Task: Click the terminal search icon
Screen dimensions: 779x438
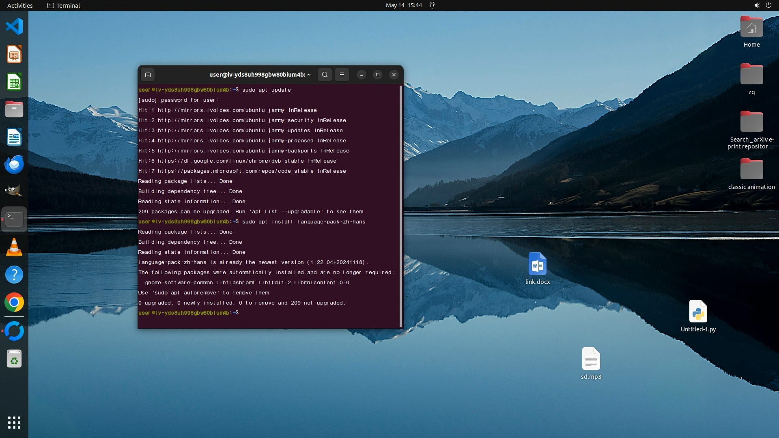Action: pyautogui.click(x=325, y=75)
